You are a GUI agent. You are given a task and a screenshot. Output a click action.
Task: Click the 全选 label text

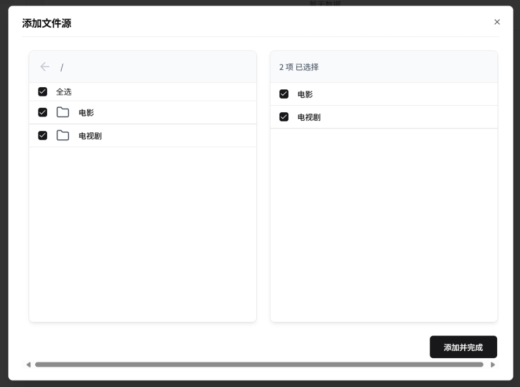click(x=64, y=92)
